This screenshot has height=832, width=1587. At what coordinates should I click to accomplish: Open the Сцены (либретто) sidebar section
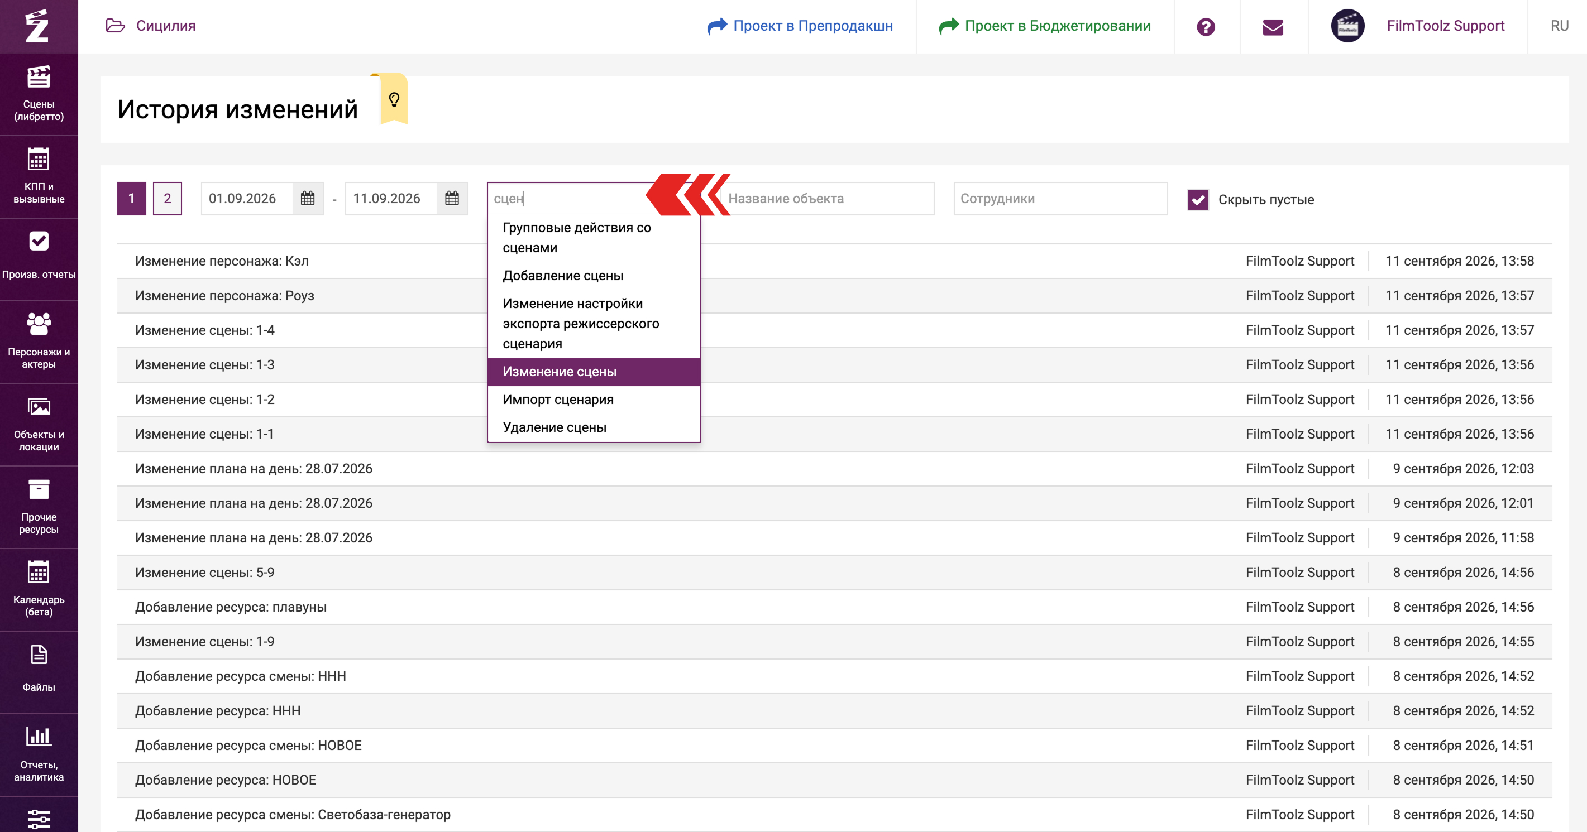39,94
